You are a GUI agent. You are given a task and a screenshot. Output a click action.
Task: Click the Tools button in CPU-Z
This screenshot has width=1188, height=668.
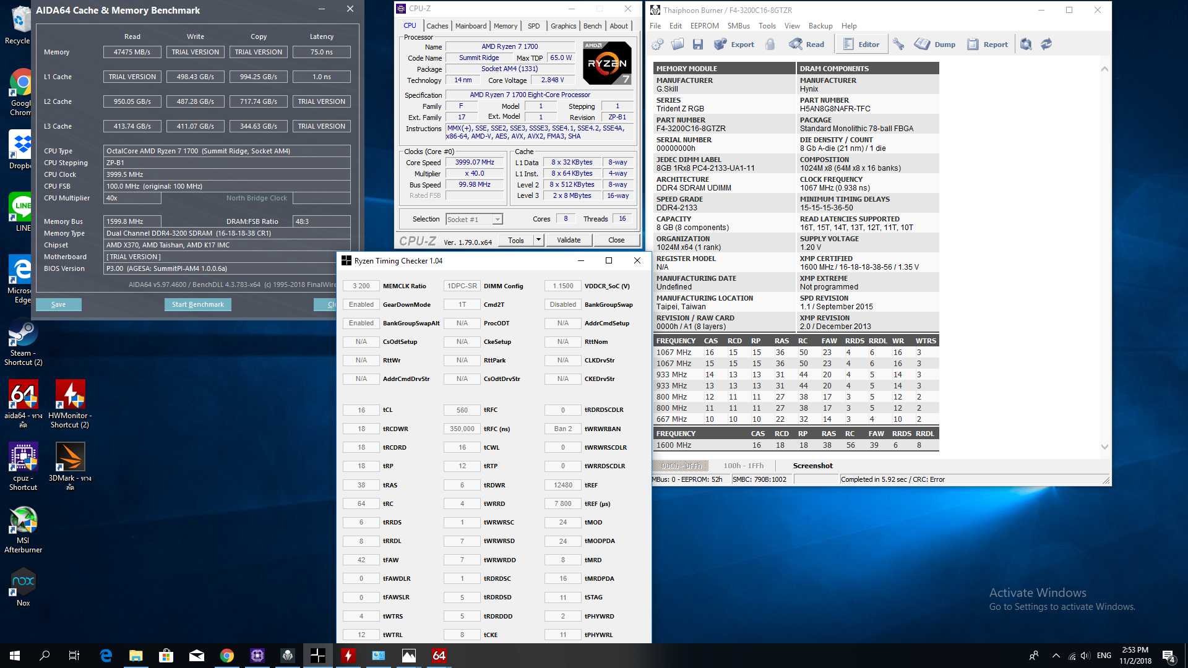pyautogui.click(x=516, y=240)
